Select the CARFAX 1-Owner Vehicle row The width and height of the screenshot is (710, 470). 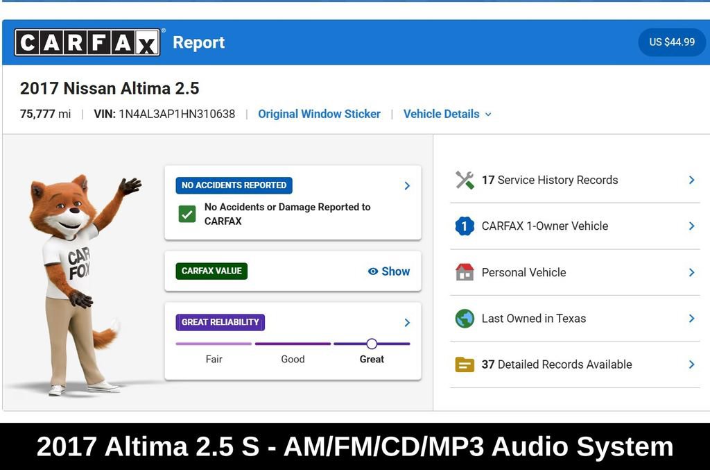(575, 226)
